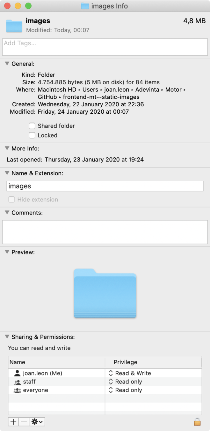The width and height of the screenshot is (210, 431).
Task: Click the Privilege column header
Action: tap(153, 362)
